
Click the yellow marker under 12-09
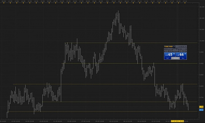10,3
